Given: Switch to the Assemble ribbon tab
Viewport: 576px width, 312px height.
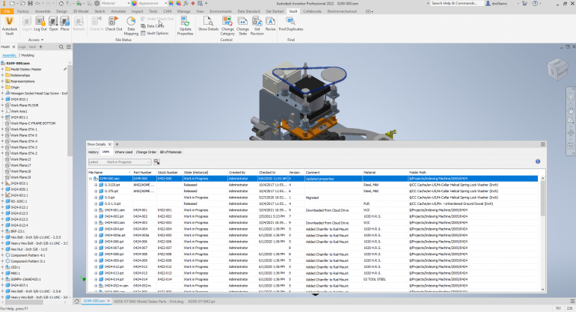Looking at the screenshot, I should (43, 11).
